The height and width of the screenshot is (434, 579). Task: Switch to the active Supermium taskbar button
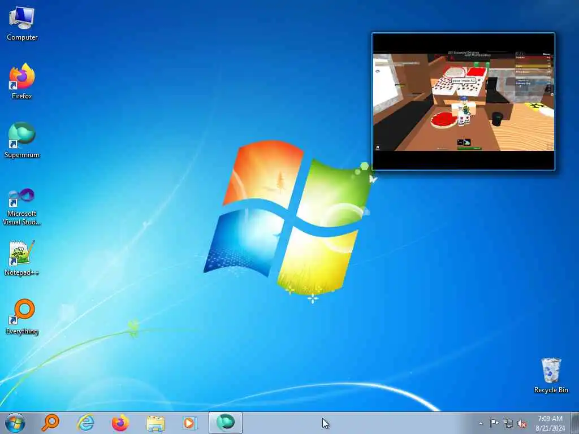point(226,423)
